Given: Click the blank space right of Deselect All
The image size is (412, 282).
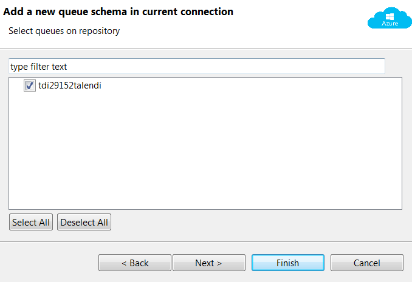Looking at the screenshot, I should 255,222.
